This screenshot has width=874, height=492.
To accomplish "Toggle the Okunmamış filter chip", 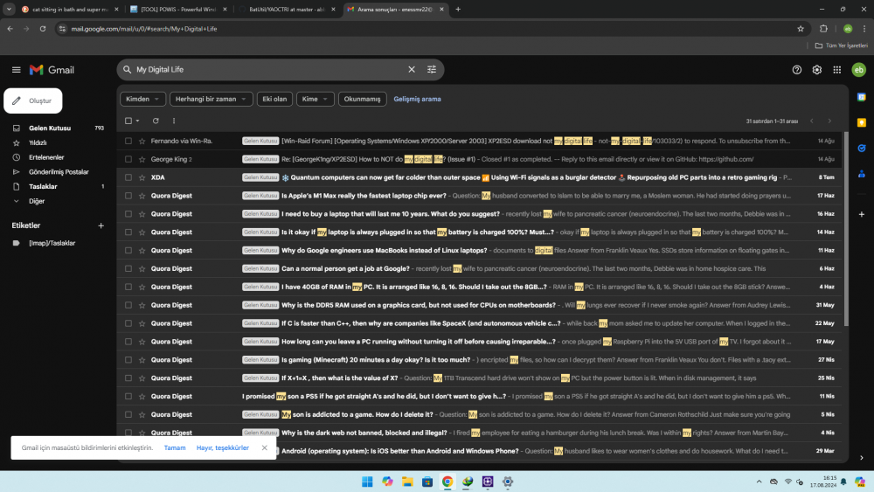I will click(362, 99).
